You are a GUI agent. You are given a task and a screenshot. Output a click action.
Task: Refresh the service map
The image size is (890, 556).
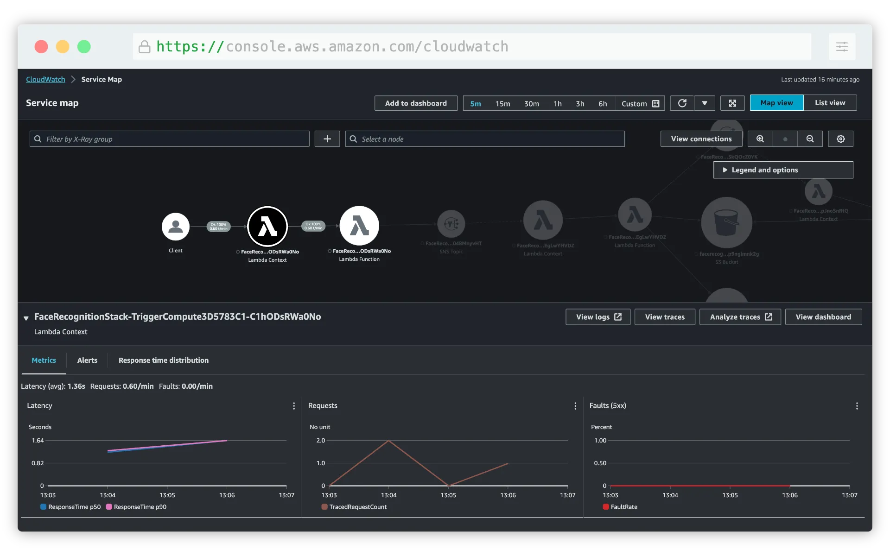682,103
